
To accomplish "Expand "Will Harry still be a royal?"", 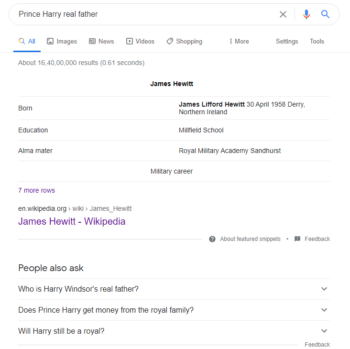I will (174, 331).
